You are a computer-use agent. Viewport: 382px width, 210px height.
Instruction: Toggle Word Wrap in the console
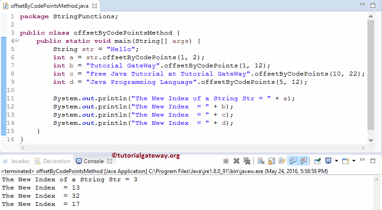pyautogui.click(x=282, y=161)
